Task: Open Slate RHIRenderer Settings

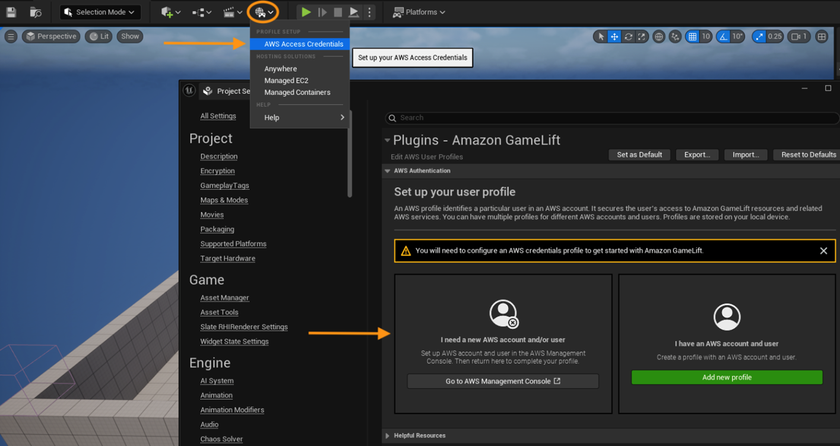Action: point(244,327)
